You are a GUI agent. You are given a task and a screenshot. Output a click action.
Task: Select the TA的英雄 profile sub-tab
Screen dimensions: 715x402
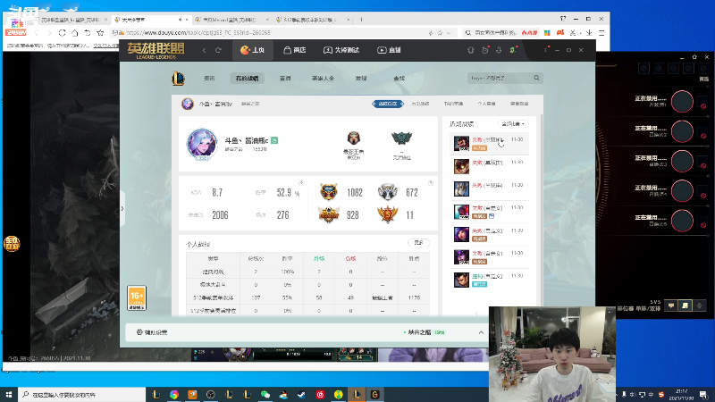(x=453, y=104)
